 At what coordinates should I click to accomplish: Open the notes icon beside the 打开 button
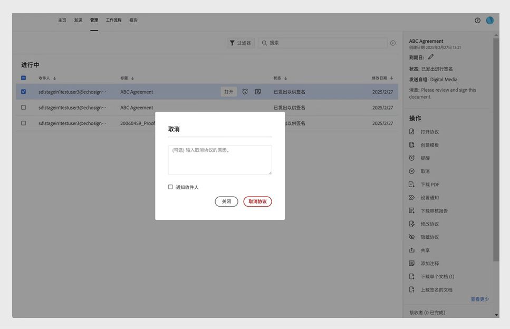point(257,91)
